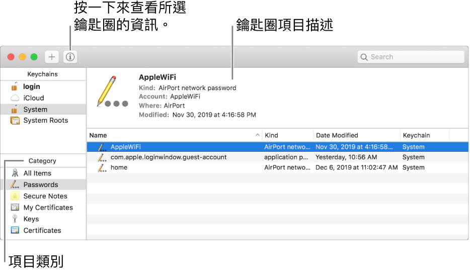Select the AppleWiFi password entry
Image resolution: width=470 pixels, height=270 pixels.
pyautogui.click(x=278, y=147)
